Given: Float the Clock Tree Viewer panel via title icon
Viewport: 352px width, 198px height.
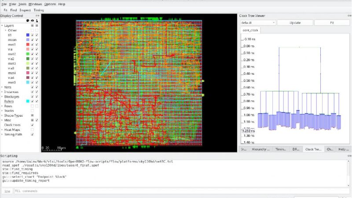Looking at the screenshot, I should click(349, 16).
